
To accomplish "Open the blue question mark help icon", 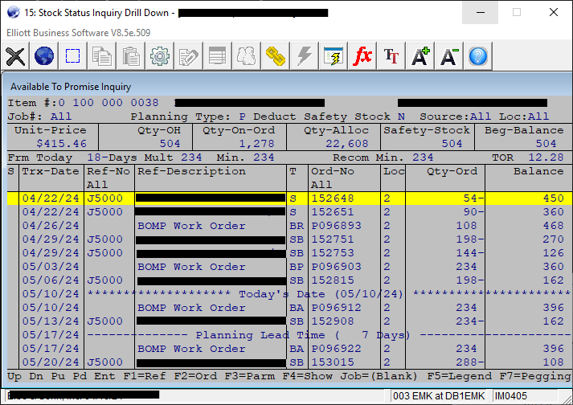I will 478,56.
